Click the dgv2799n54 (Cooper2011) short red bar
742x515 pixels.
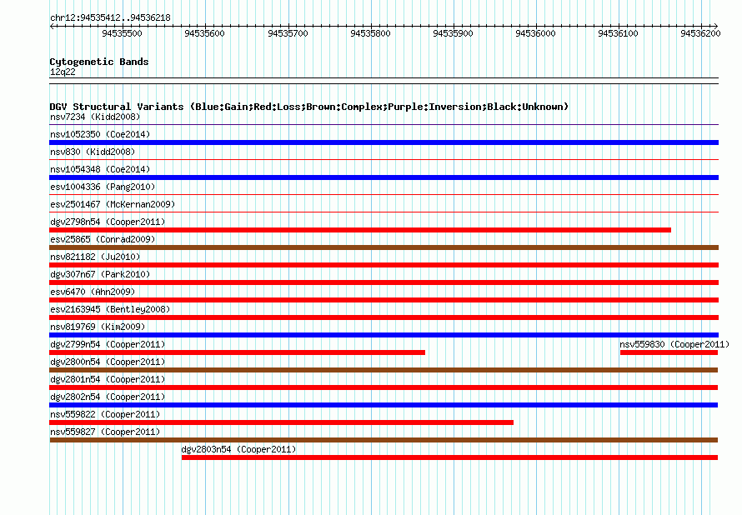[237, 352]
